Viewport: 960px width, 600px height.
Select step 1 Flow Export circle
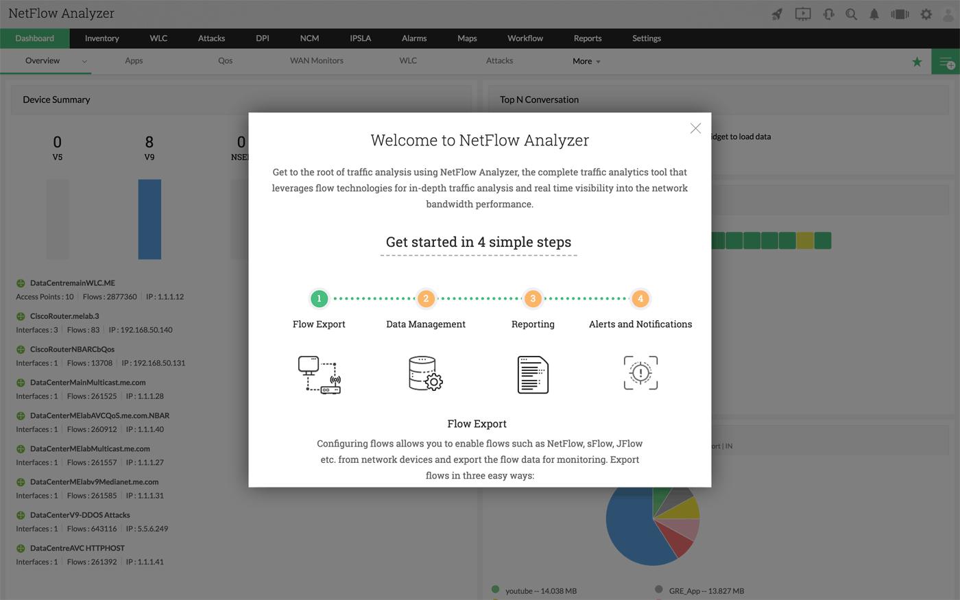319,298
